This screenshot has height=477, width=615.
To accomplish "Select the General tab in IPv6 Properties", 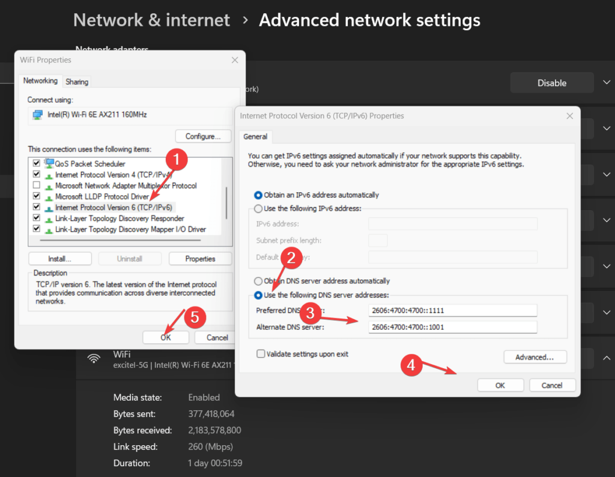I will [255, 136].
